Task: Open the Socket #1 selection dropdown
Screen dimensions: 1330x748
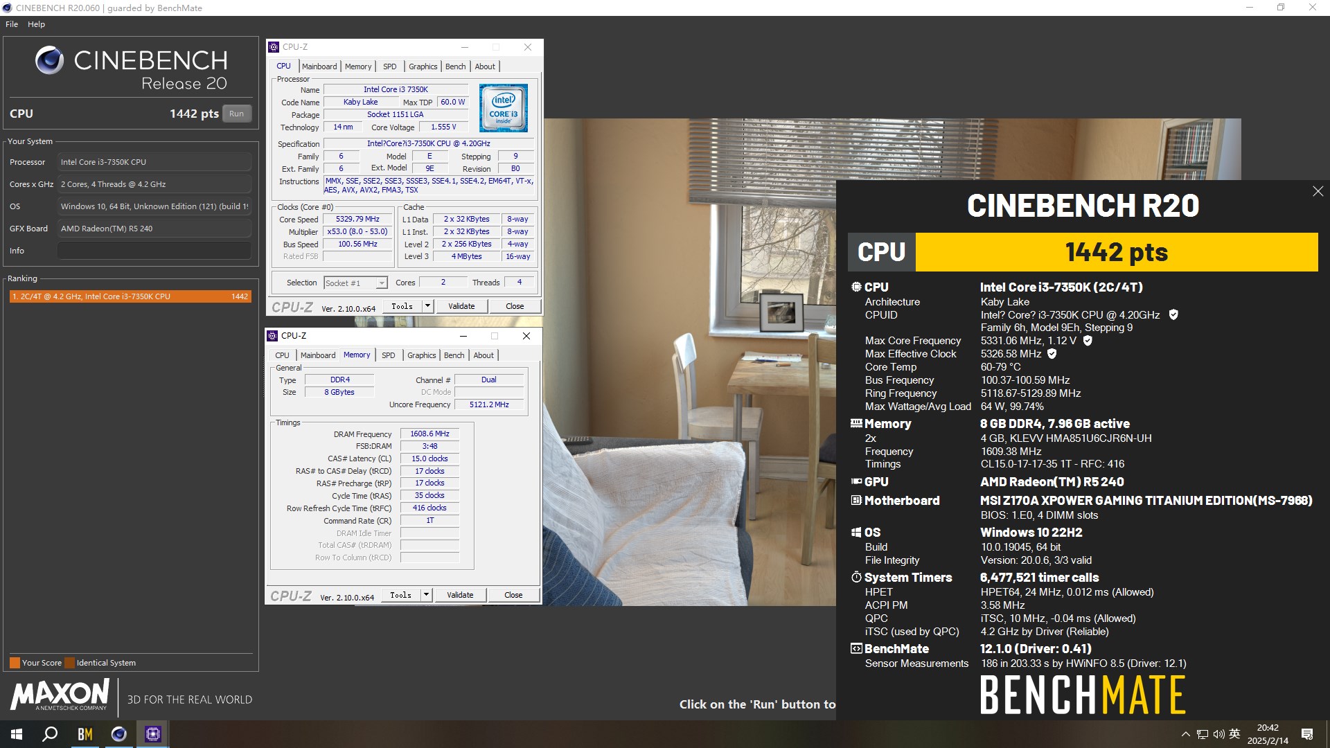Action: pyautogui.click(x=355, y=283)
